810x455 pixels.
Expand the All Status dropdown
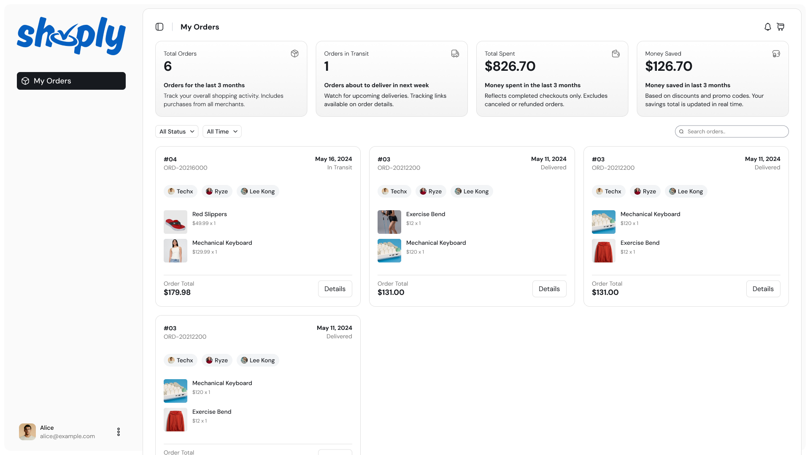(x=177, y=131)
